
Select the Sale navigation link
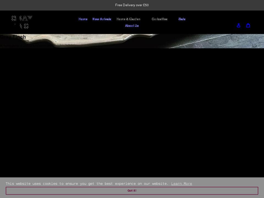pos(182,19)
